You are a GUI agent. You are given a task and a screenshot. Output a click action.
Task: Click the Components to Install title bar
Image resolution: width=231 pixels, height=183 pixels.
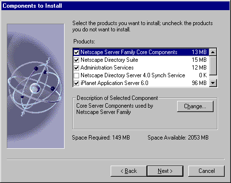(115, 6)
